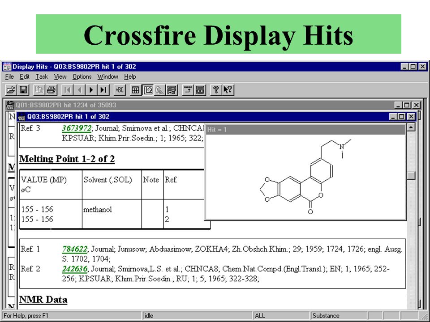Image resolution: width=430 pixels, height=322 pixels.
Task: Click the vertical scrollbar thumb in Q03 window
Action: click(x=411, y=175)
